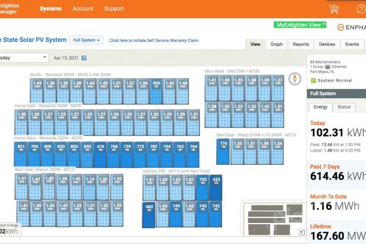
Task: Click the date info icon beside Apr 13, 2021
Action: click(x=84, y=58)
